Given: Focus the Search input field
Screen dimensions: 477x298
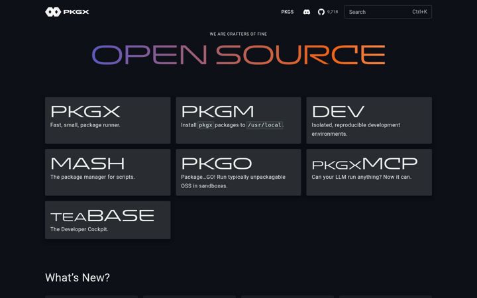Looking at the screenshot, I should (388, 12).
